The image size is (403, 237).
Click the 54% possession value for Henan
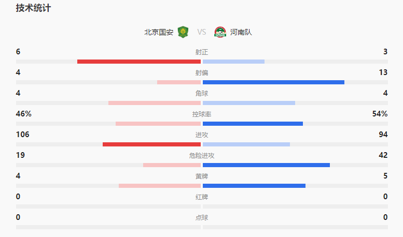[x=380, y=114]
